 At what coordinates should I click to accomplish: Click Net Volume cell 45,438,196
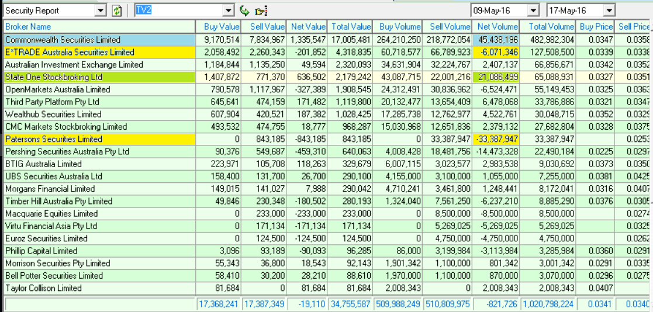pyautogui.click(x=496, y=40)
